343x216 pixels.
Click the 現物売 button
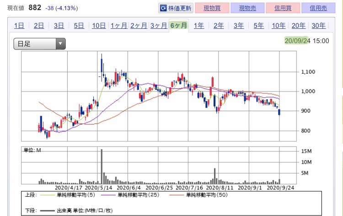(x=247, y=8)
